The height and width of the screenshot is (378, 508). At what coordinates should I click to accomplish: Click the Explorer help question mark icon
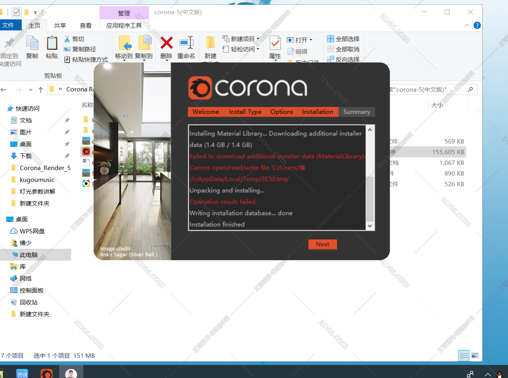[x=477, y=25]
